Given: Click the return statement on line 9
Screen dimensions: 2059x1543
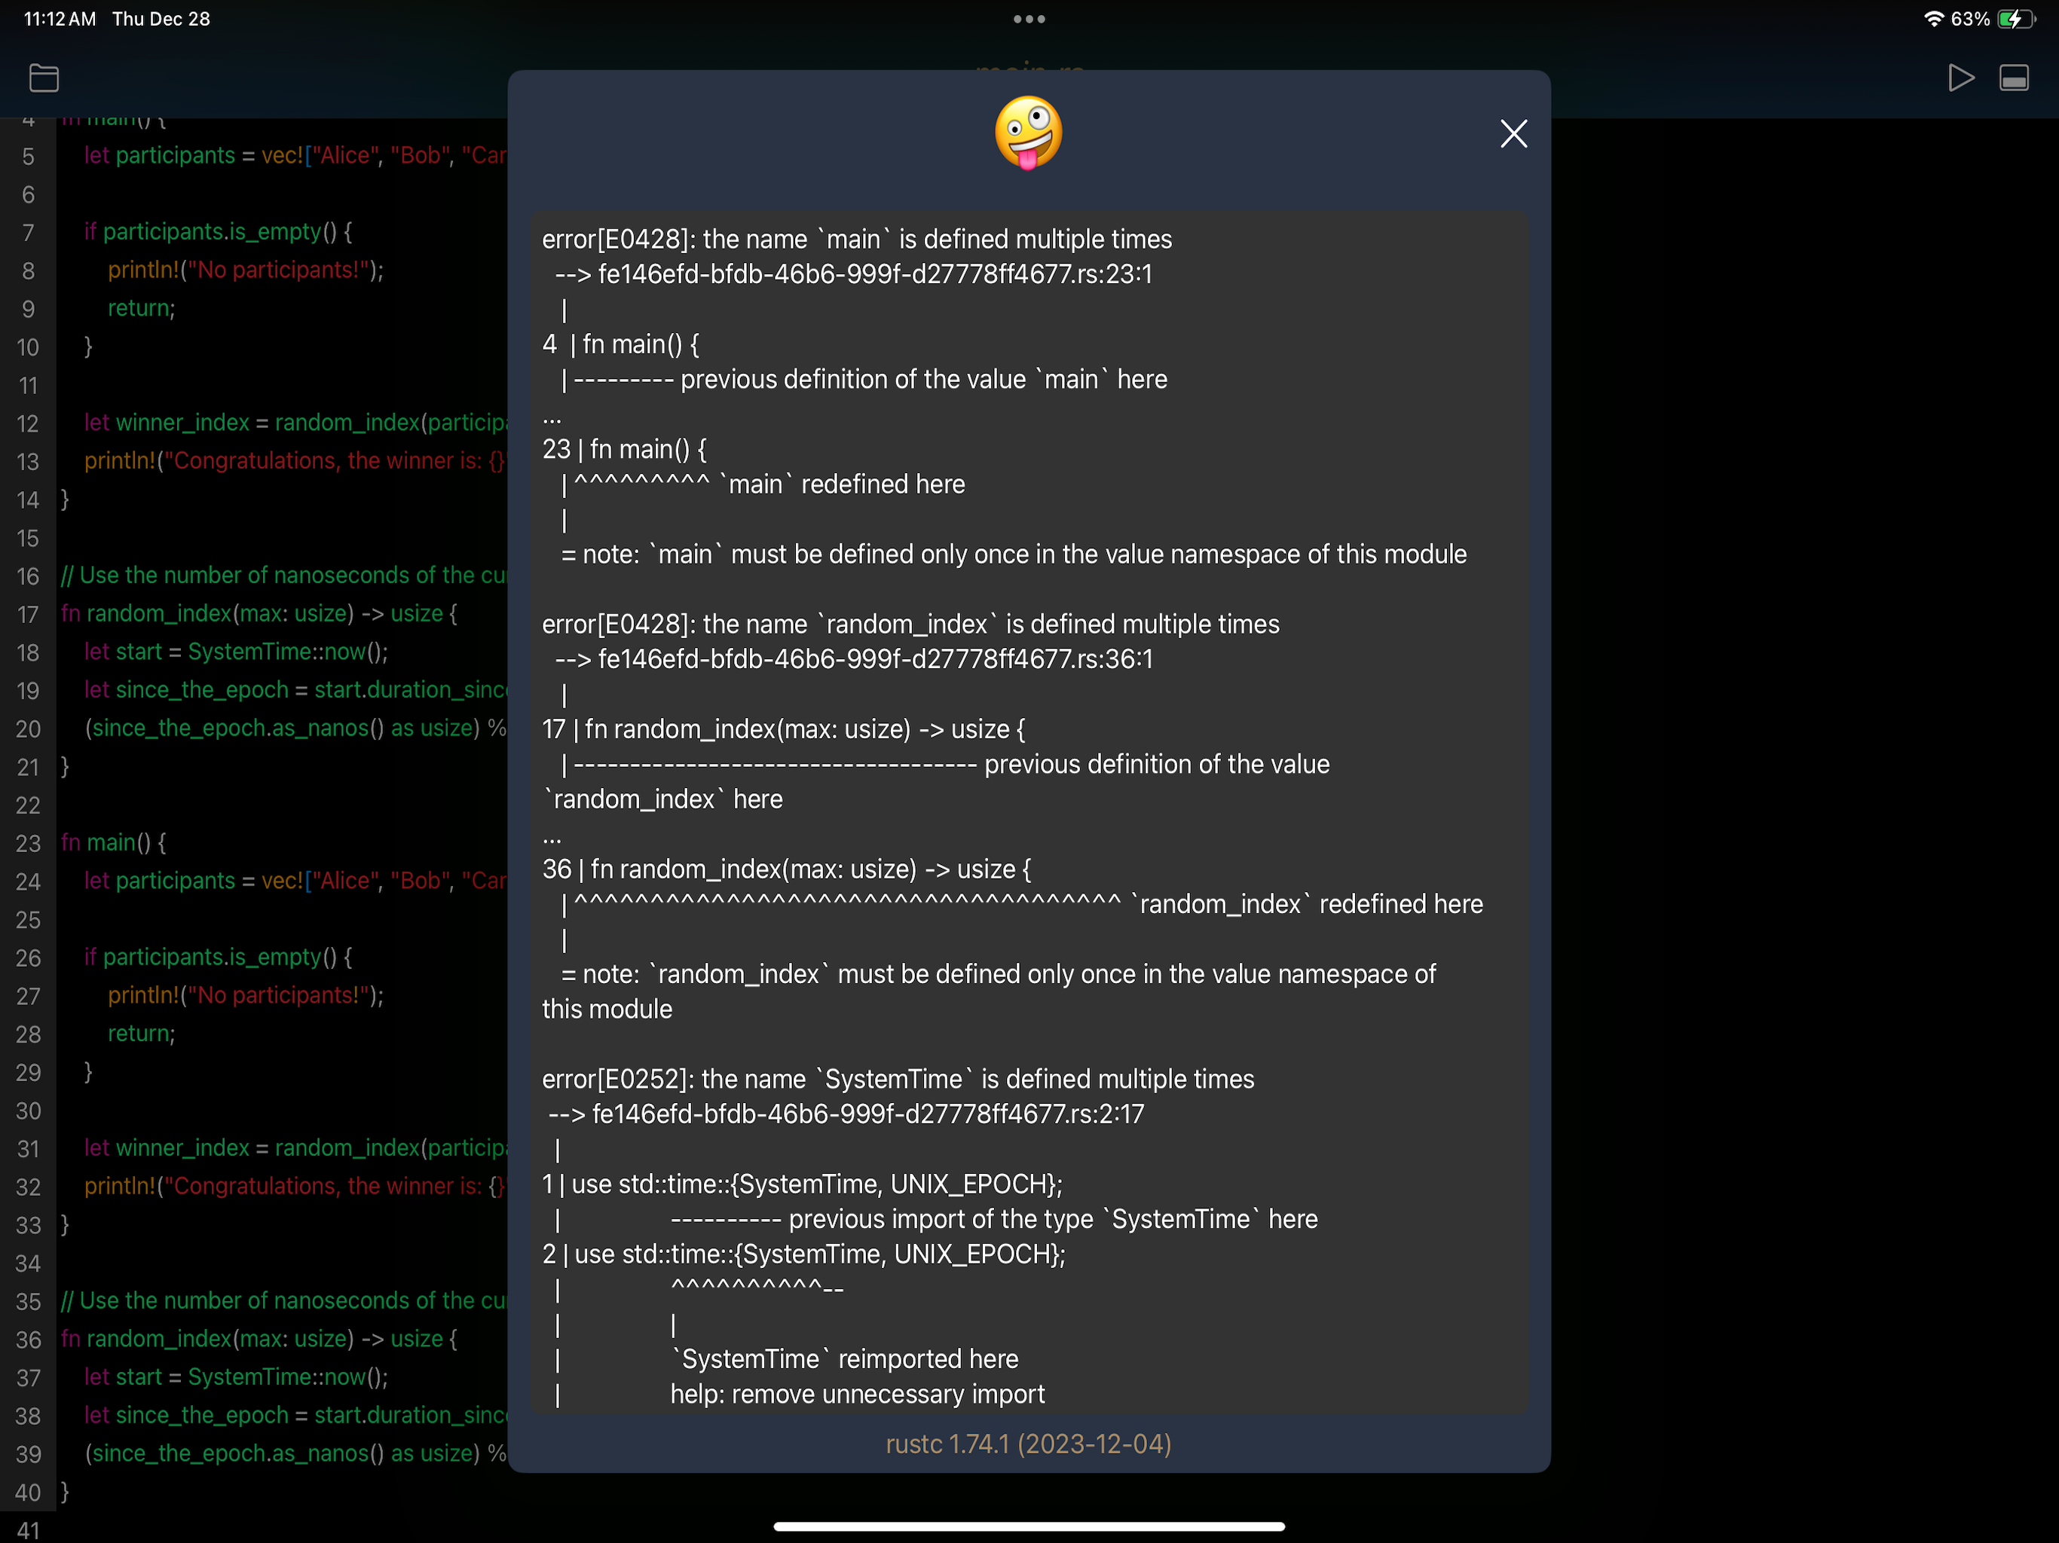Looking at the screenshot, I should 140,308.
